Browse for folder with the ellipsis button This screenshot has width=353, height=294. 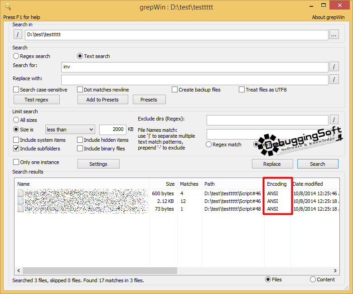(334, 35)
